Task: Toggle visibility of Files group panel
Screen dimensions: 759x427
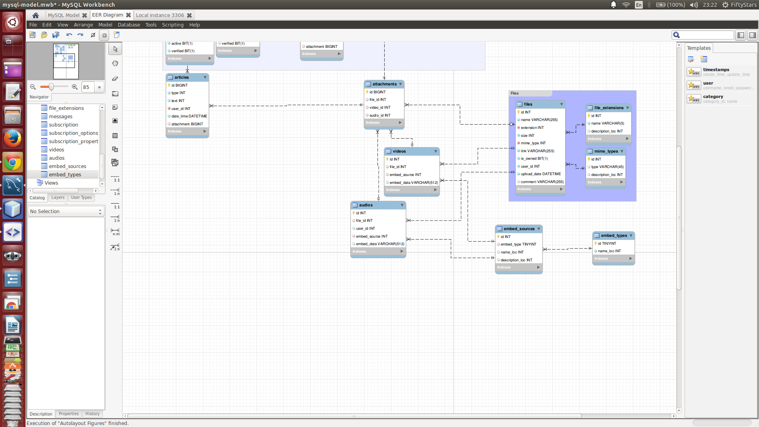Action: 530,93
